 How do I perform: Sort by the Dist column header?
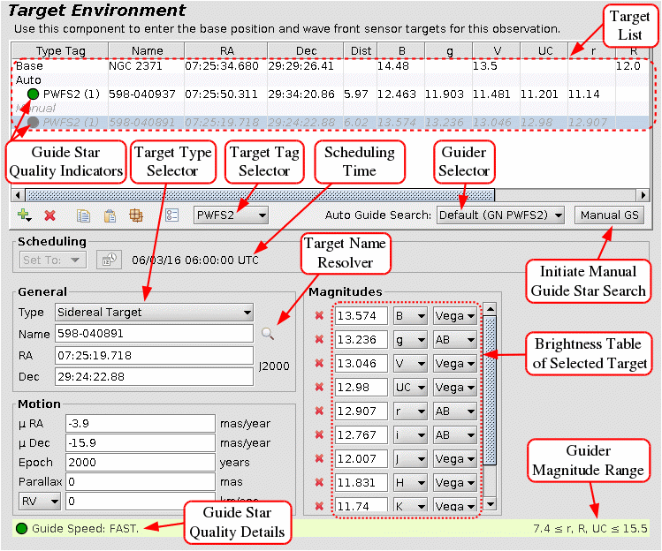point(361,50)
